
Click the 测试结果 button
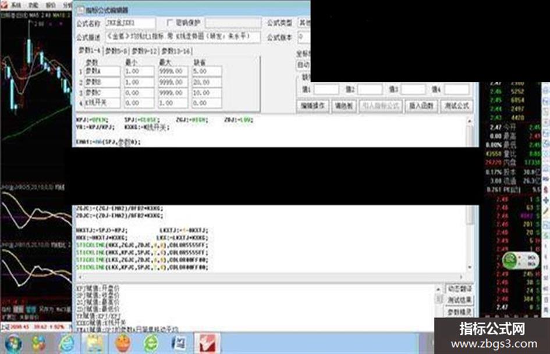coord(460,300)
